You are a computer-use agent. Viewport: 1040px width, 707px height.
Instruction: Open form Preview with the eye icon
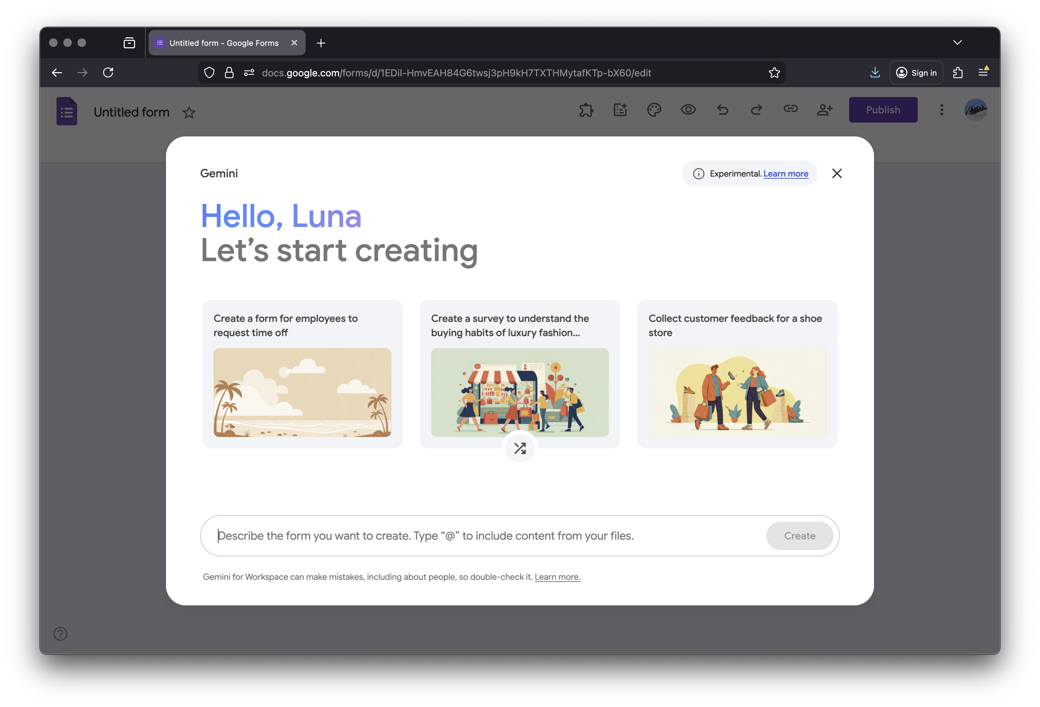point(688,109)
